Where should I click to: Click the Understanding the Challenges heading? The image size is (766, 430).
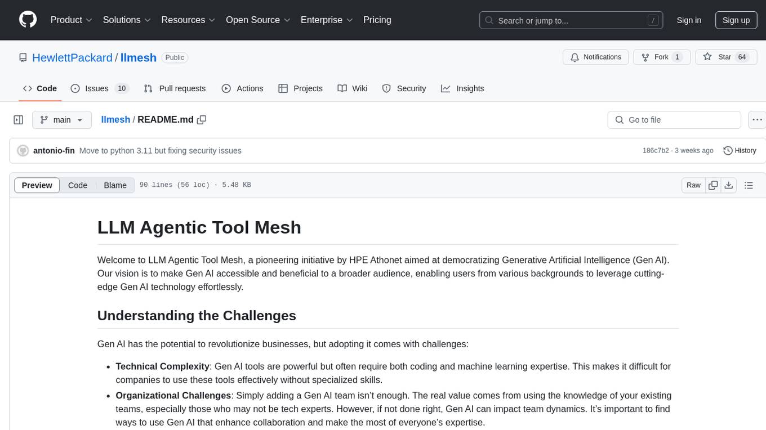coord(197,315)
